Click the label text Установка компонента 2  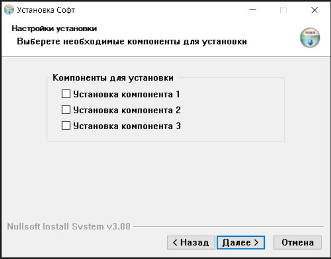127,110
